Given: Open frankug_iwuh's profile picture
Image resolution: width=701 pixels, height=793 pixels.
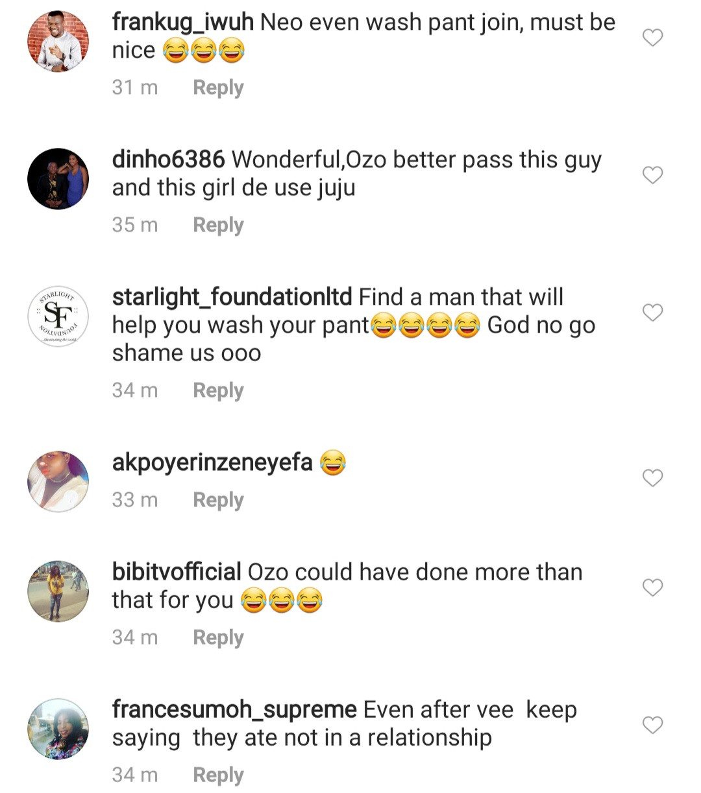Looking at the screenshot, I should click(x=58, y=41).
